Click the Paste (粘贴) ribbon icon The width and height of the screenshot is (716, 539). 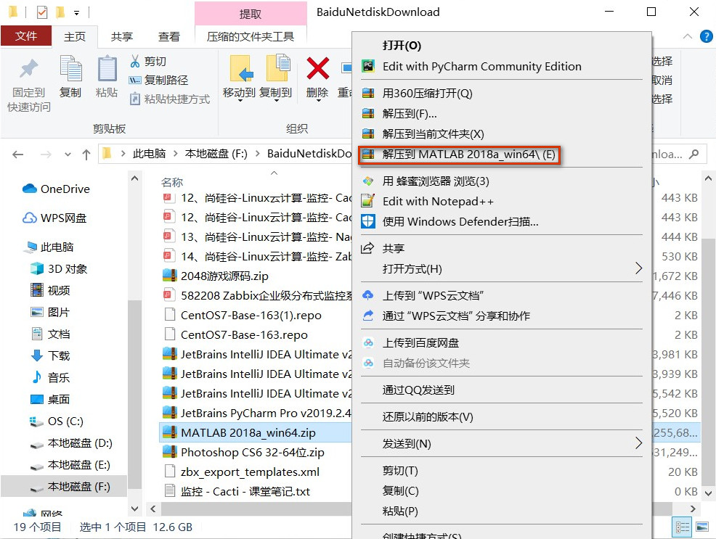tap(107, 70)
